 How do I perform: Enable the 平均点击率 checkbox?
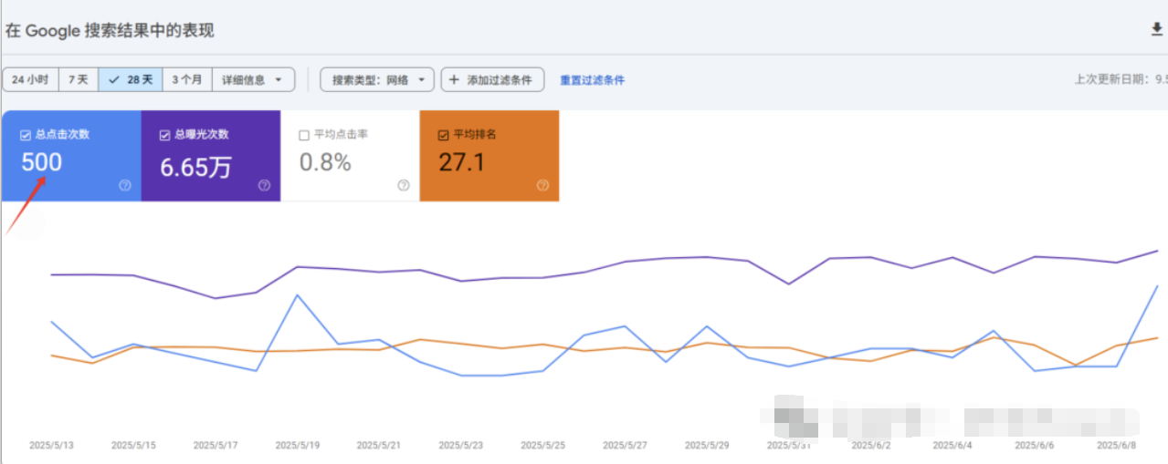(304, 135)
